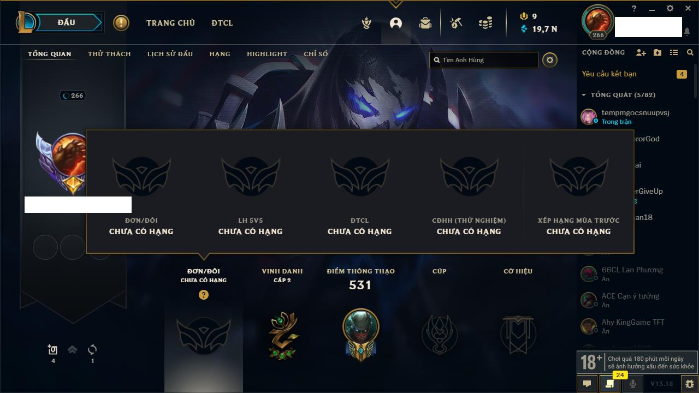The image size is (699, 393).
Task: Open the Profile icon in top navigation
Action: pos(396,23)
